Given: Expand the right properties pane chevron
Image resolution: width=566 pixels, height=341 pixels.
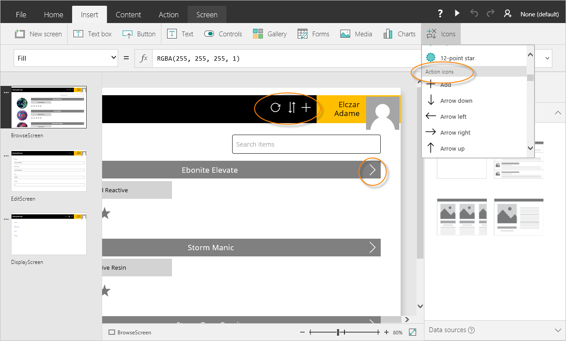Looking at the screenshot, I should click(558, 113).
